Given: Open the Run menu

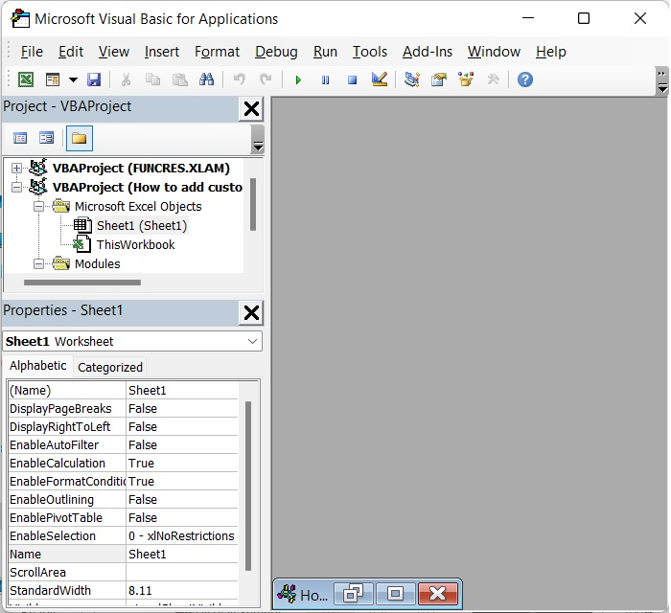Looking at the screenshot, I should pos(325,52).
